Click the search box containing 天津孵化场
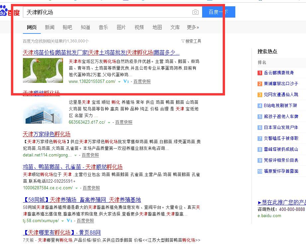The width and height of the screenshot is (306, 244). pyautogui.click(x=113, y=12)
